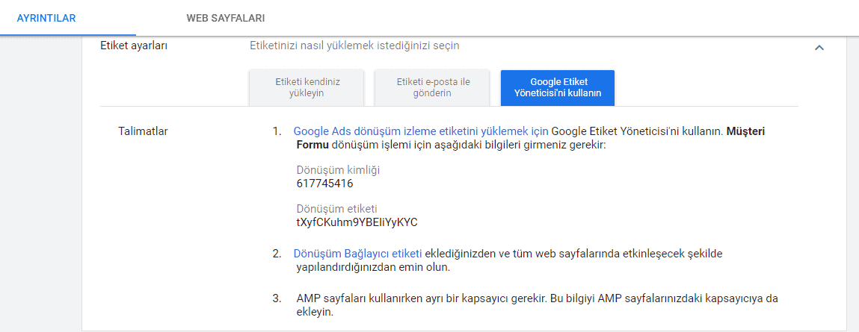Click the Etiket ayarları heading
Image resolution: width=859 pixels, height=332 pixels.
click(x=134, y=46)
